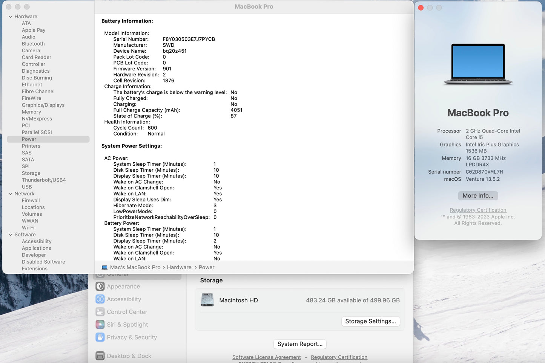Open Appearance settings in the sidebar
This screenshot has width=545, height=363.
pyautogui.click(x=123, y=286)
